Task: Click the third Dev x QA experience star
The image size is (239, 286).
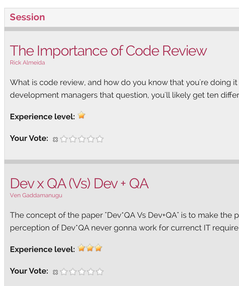Action: [x=98, y=248]
